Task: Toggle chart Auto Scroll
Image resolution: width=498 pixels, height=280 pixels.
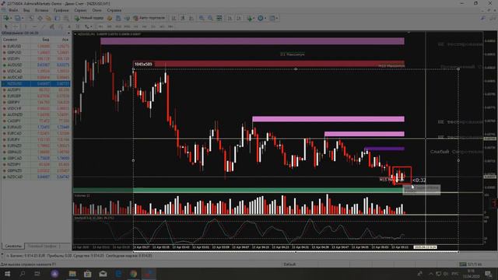Action: tap(230, 18)
